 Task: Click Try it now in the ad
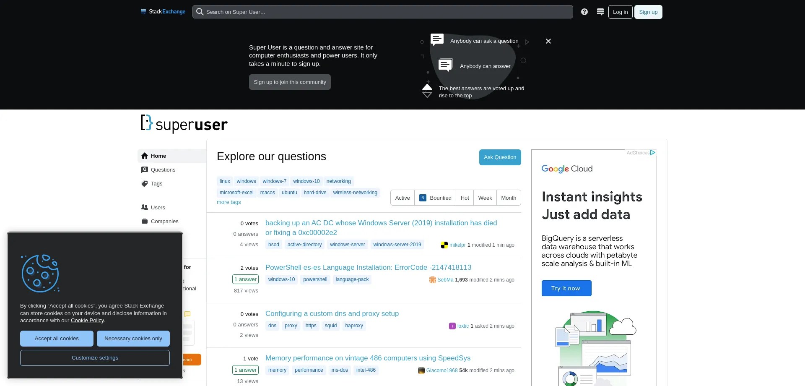point(566,288)
